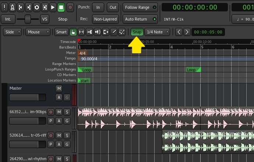Click the Non-Layered record mode button
Image resolution: width=254 pixels, height=162 pixels.
(105, 19)
